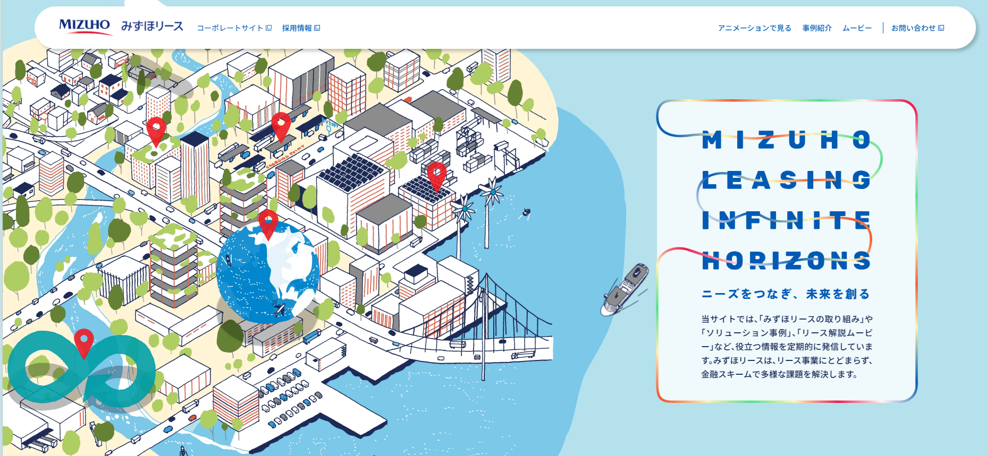Click the external-link icon beside コーポレートサイト
987x456 pixels.
(x=269, y=28)
